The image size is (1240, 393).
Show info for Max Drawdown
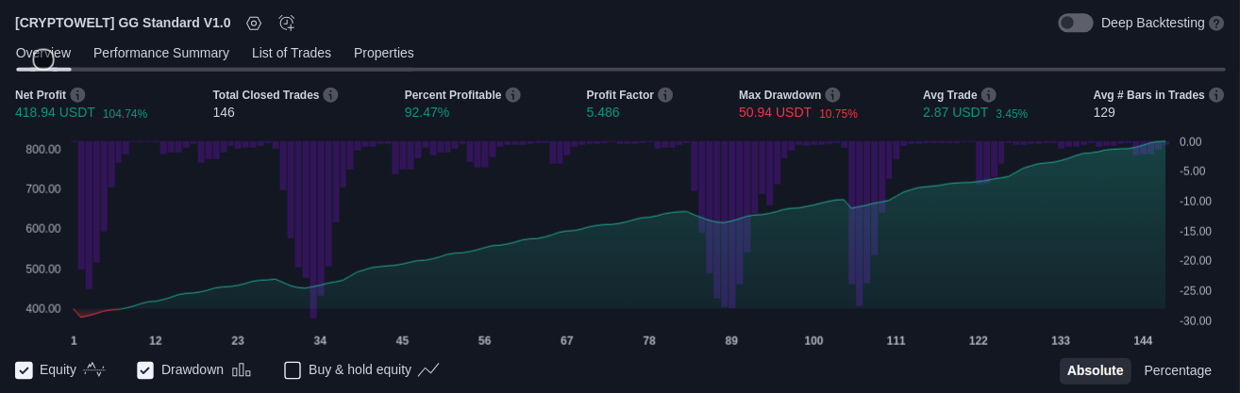coord(832,95)
